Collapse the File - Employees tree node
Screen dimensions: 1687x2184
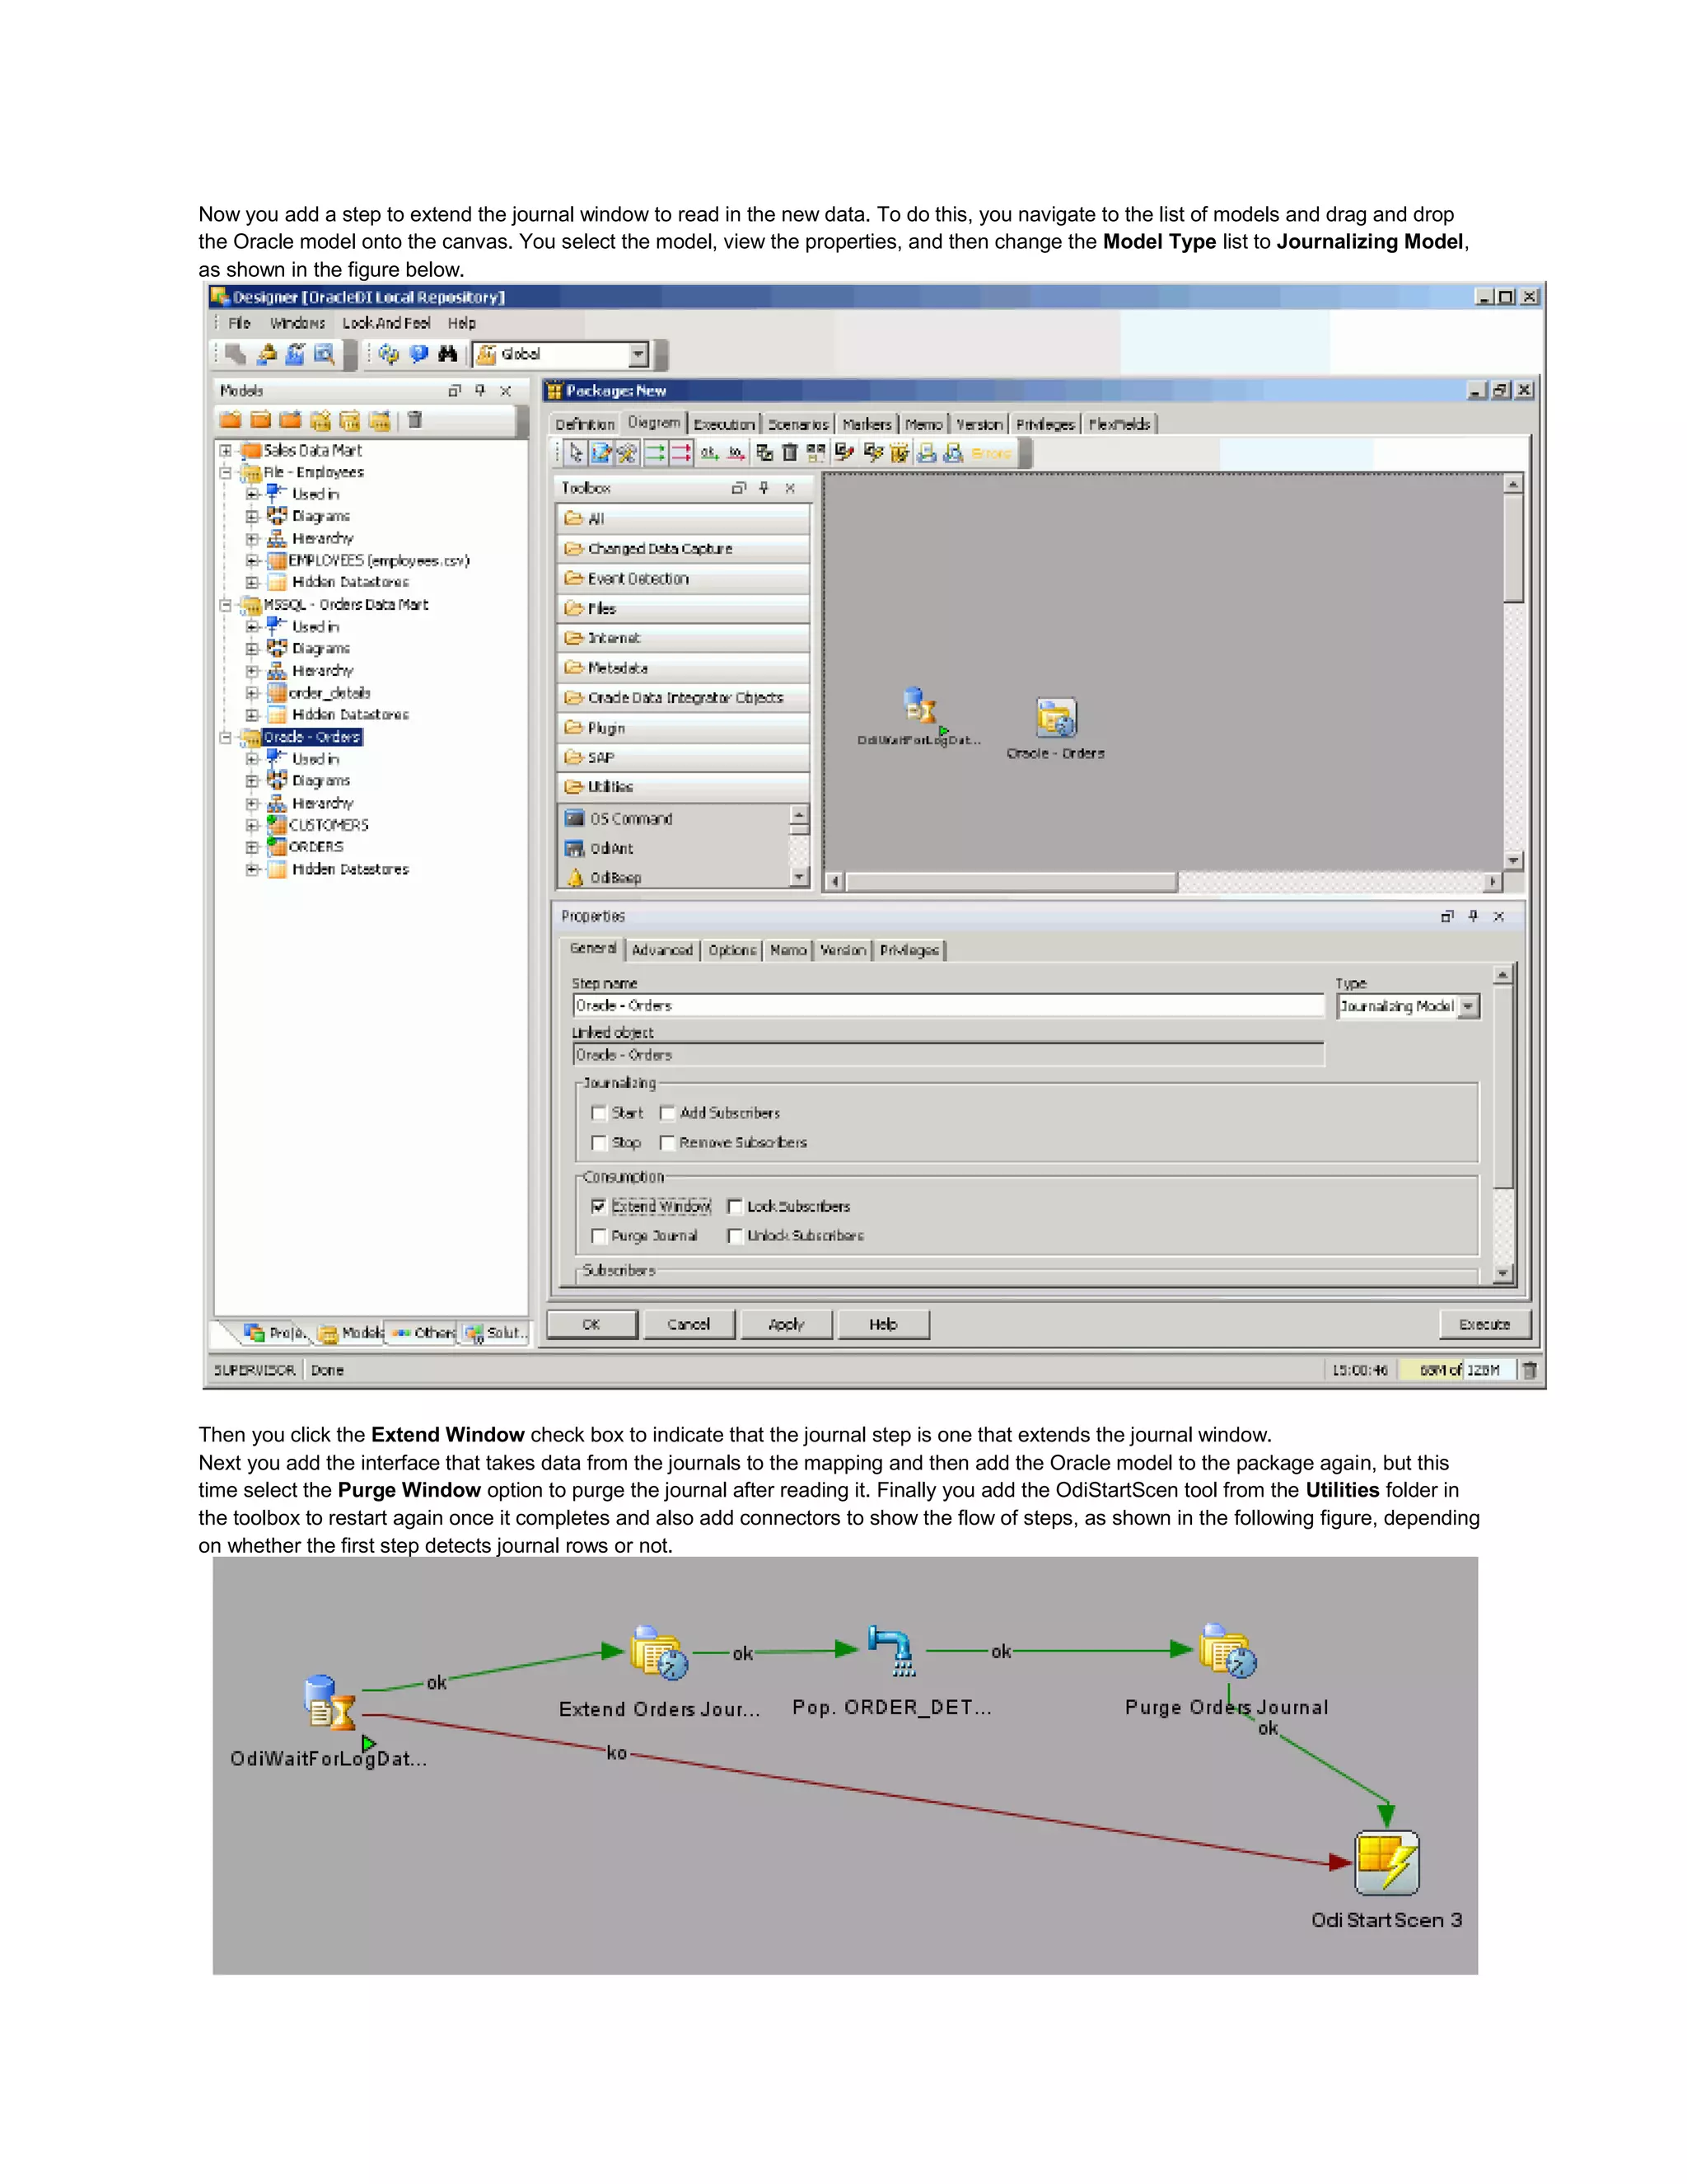pos(226,473)
